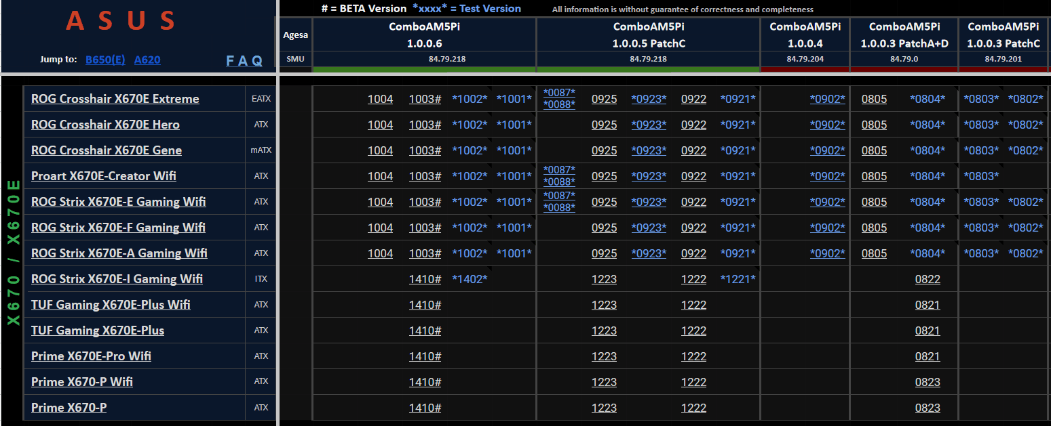Open Prime X670E-Pro Wifi board link
Image resolution: width=1051 pixels, height=426 pixels.
tap(91, 356)
